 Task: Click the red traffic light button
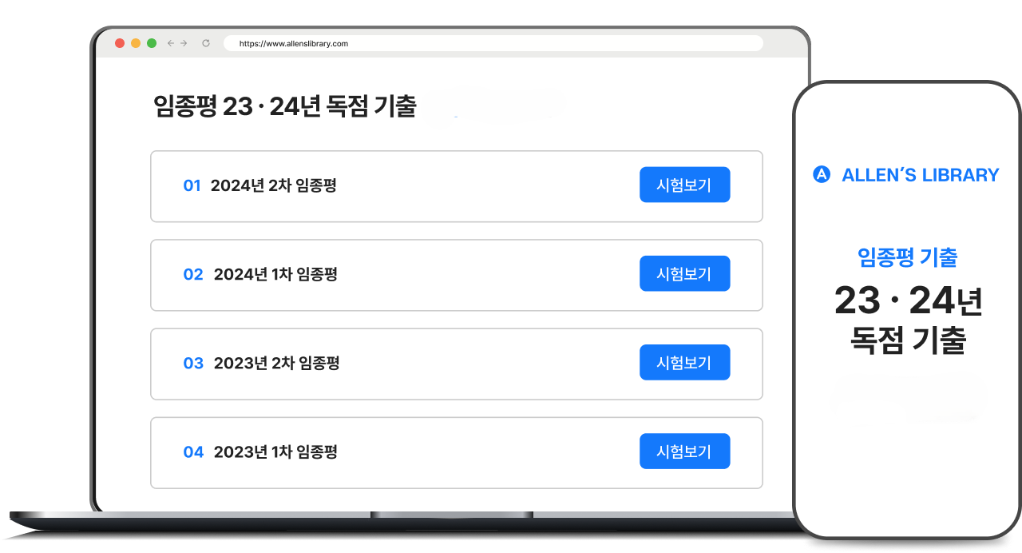coord(119,43)
